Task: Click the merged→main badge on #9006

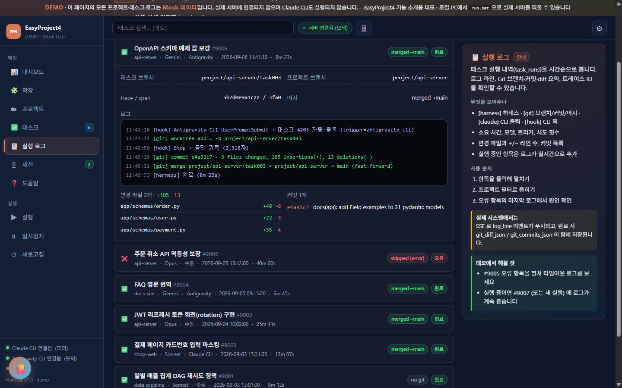Action: 408,52
